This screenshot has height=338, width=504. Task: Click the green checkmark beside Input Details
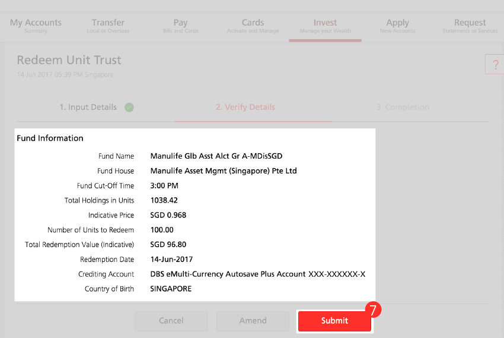tap(129, 107)
